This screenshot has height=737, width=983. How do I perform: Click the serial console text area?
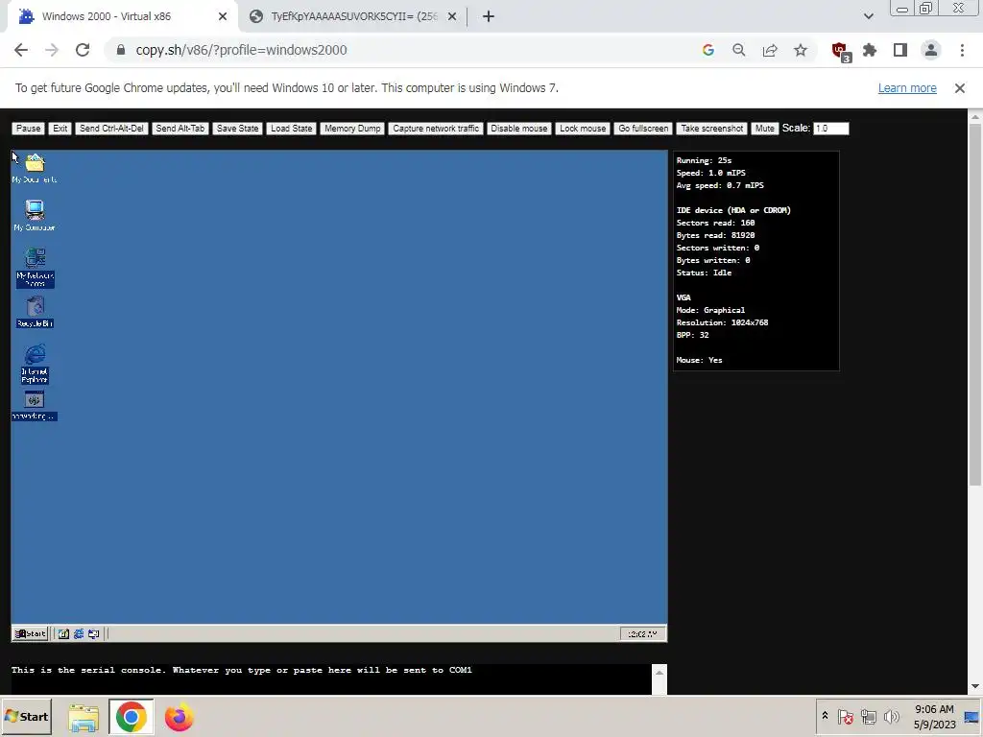pos(331,679)
